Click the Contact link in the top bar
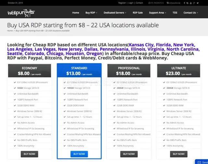Viewport: 208px width, 164px height. (x=139, y=3)
